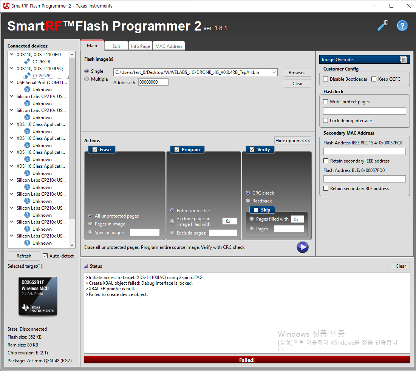Switch to the Edit tab
The height and width of the screenshot is (371, 416).
click(x=116, y=46)
